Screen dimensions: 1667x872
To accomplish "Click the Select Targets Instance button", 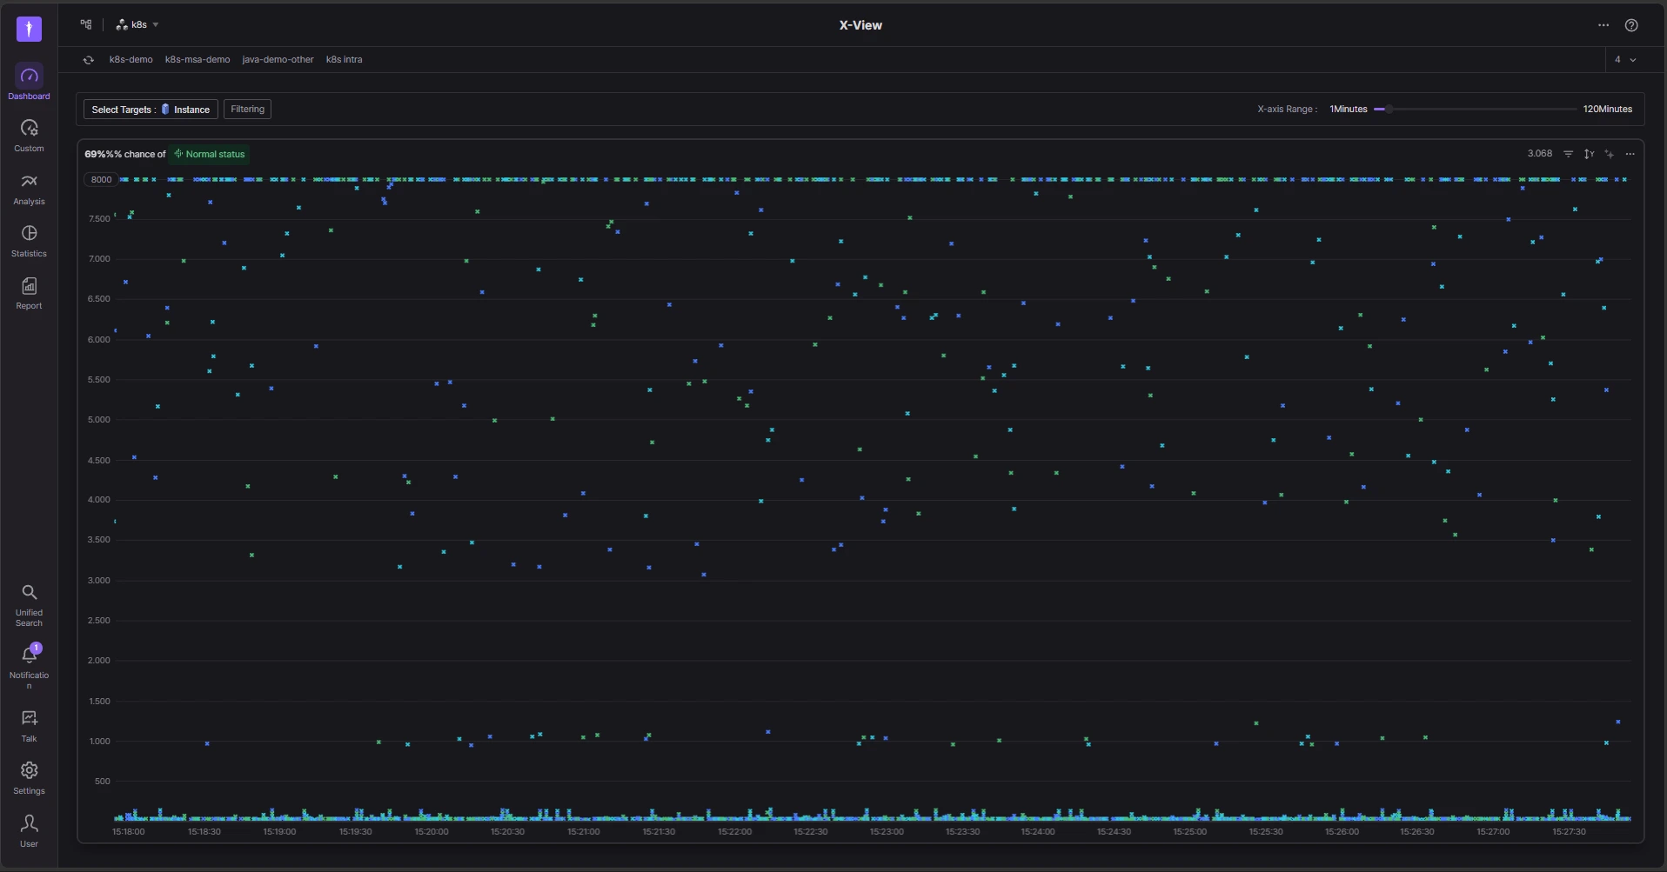I will (x=151, y=110).
